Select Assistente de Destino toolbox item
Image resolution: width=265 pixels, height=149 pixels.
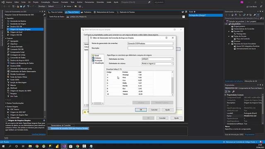[18, 21]
